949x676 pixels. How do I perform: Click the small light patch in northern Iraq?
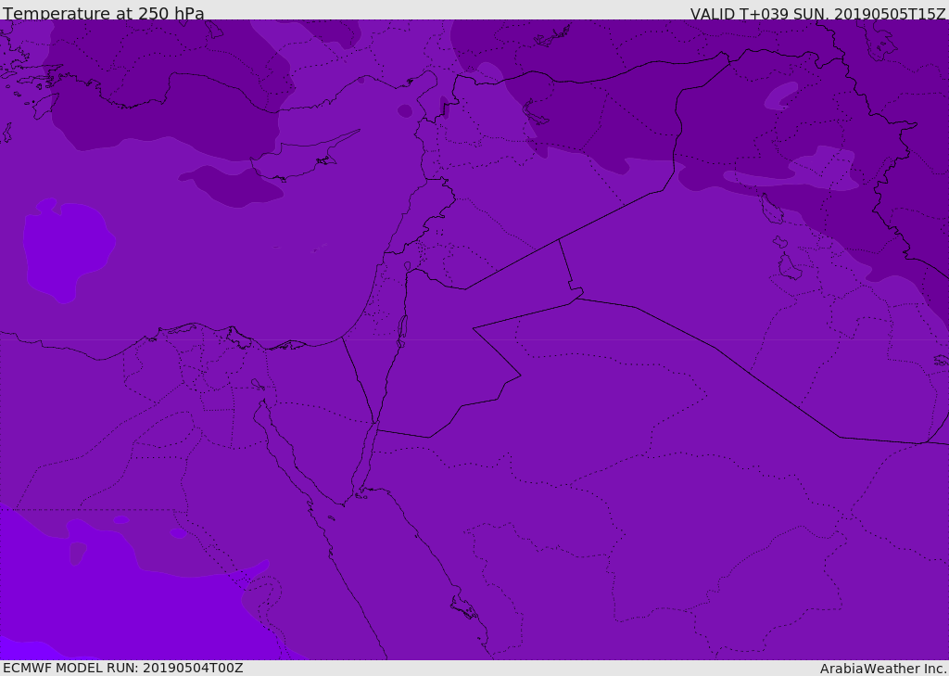click(780, 95)
